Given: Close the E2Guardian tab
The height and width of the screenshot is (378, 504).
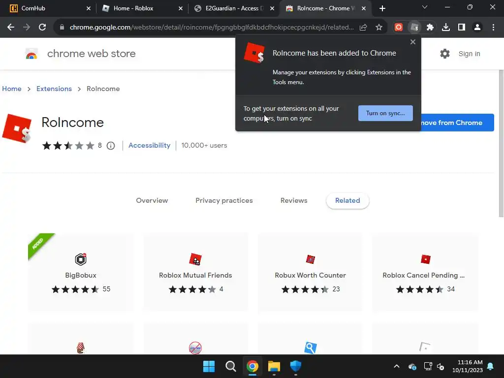Looking at the screenshot, I should [x=272, y=8].
